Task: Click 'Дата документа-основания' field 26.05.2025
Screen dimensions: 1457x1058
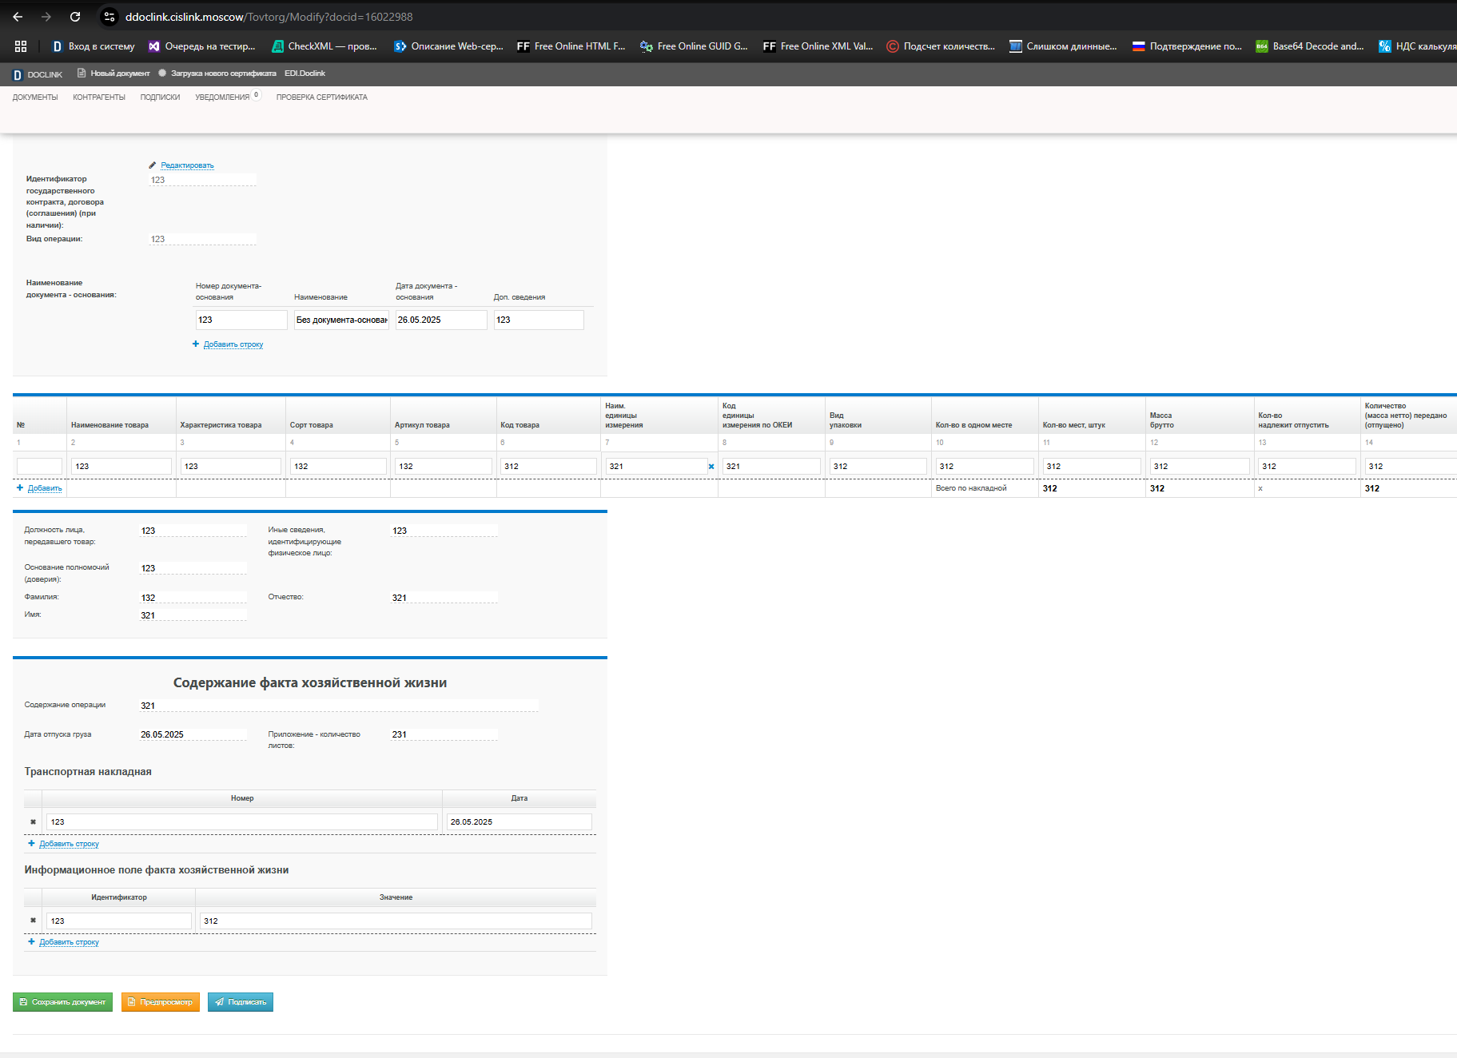Action: point(441,320)
